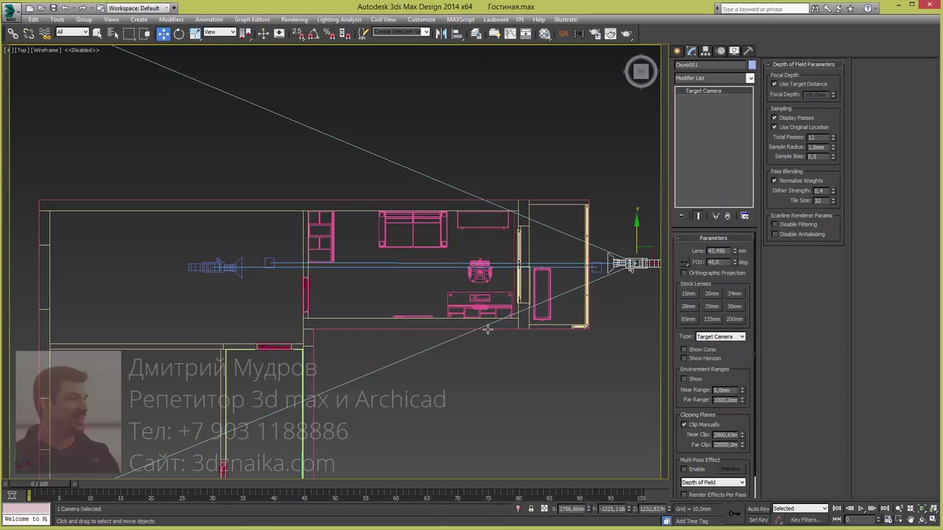Viewport: 943px width, 530px height.
Task: Open the Selected key filter dropdown
Action: point(799,509)
